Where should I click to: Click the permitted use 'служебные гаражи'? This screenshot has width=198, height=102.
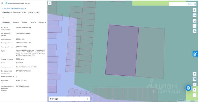click(23, 71)
